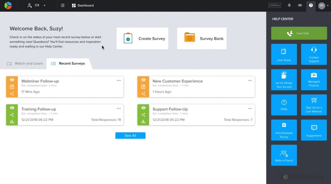Open the Managed Projects tile
Screen dimensions: 331x184
314,80
